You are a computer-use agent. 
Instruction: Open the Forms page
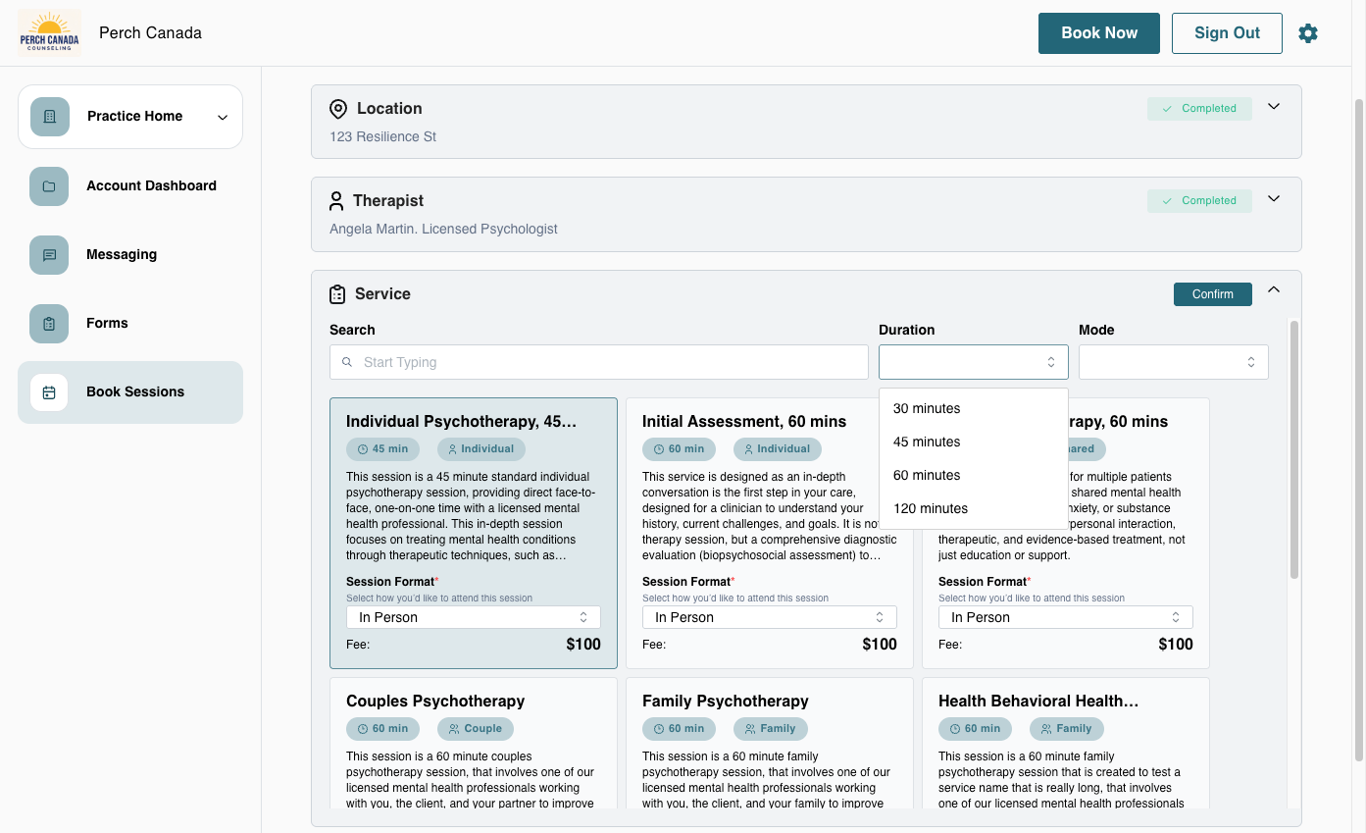coord(130,324)
